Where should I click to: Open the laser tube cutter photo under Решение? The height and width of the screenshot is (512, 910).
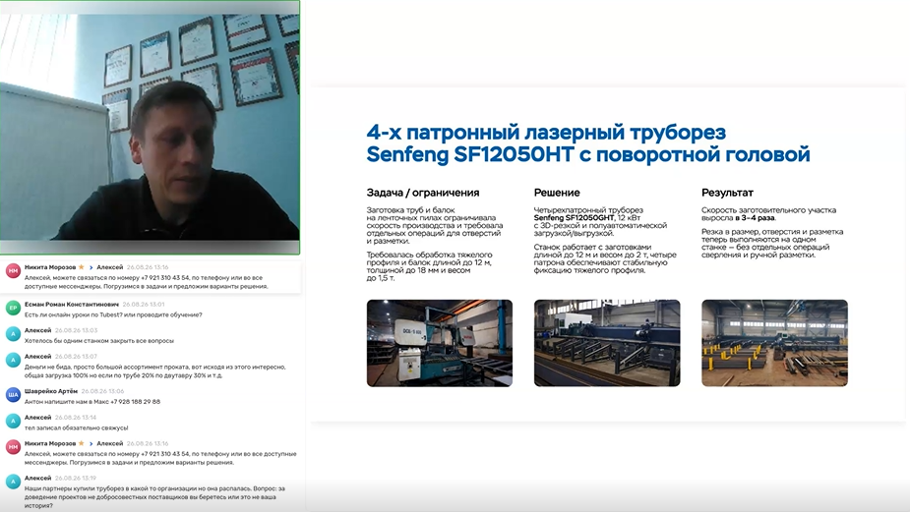coord(607,343)
